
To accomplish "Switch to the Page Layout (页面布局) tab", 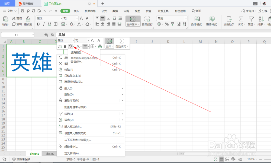I will click(90, 11).
